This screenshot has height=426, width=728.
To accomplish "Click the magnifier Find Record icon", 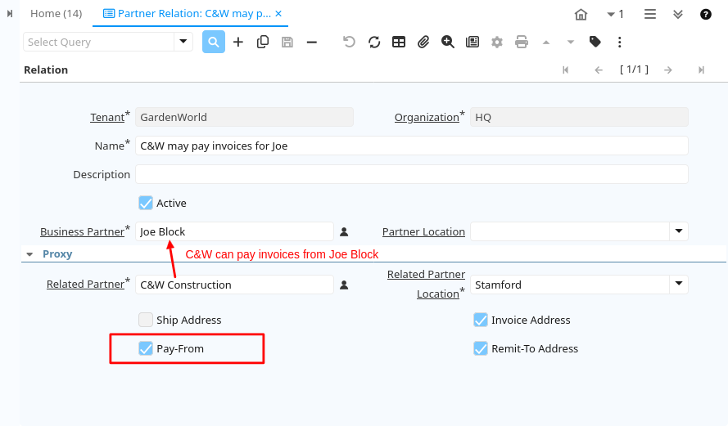I will pyautogui.click(x=214, y=42).
